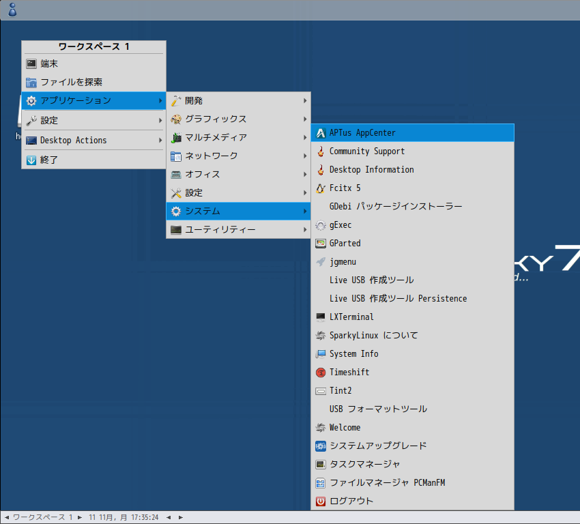Click the user icon in the top panel
The width and height of the screenshot is (580, 524).
click(12, 10)
